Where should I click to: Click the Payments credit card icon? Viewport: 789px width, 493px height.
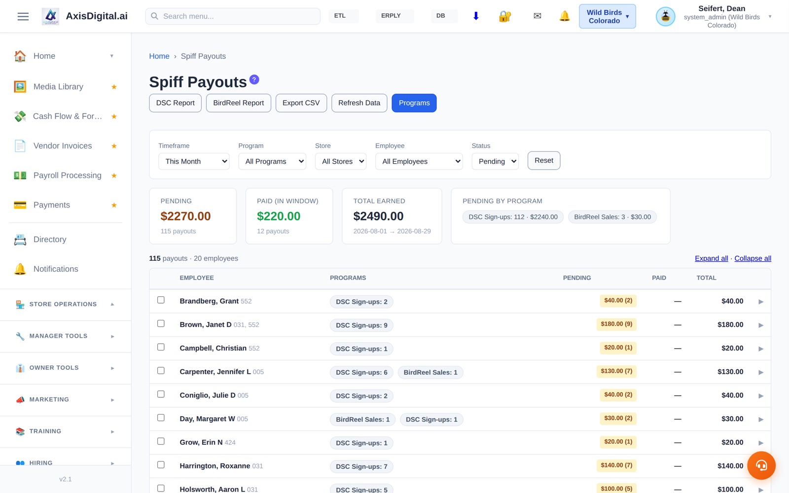coord(20,205)
